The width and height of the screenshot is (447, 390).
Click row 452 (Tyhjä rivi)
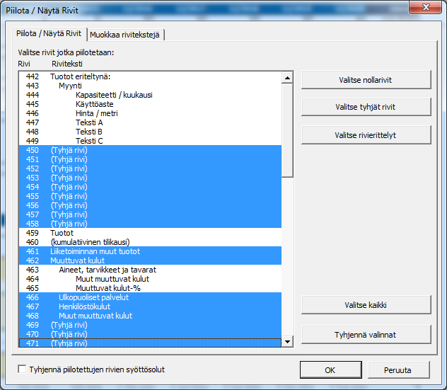pyautogui.click(x=150, y=168)
